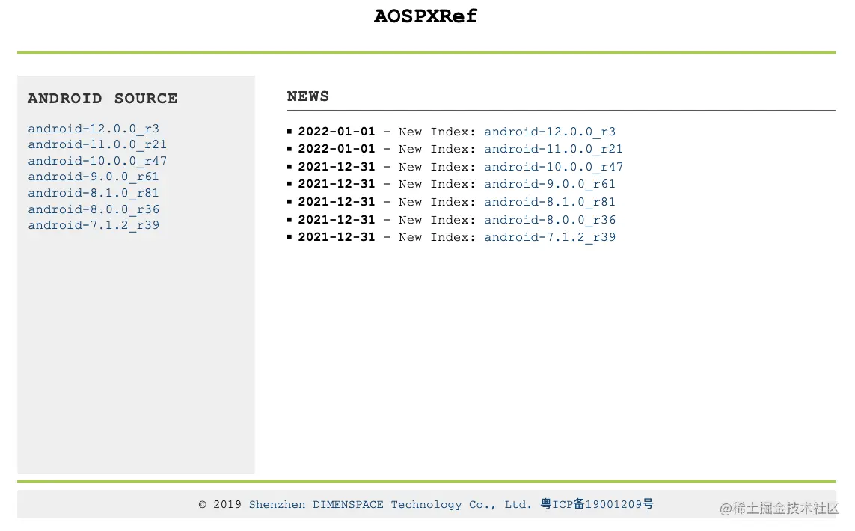Follow News link for android-8.0.0_r36 index

pyautogui.click(x=550, y=220)
